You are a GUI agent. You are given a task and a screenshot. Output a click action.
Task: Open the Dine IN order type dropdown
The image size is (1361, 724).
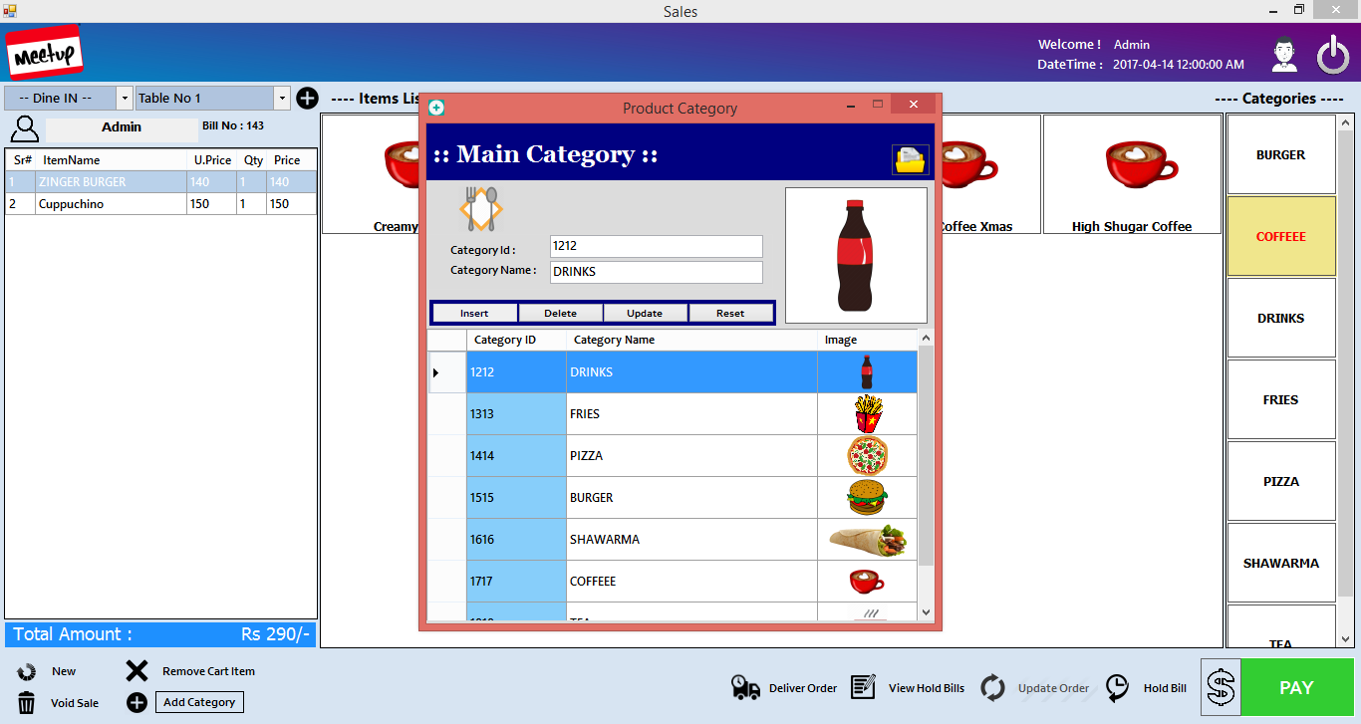[x=124, y=98]
